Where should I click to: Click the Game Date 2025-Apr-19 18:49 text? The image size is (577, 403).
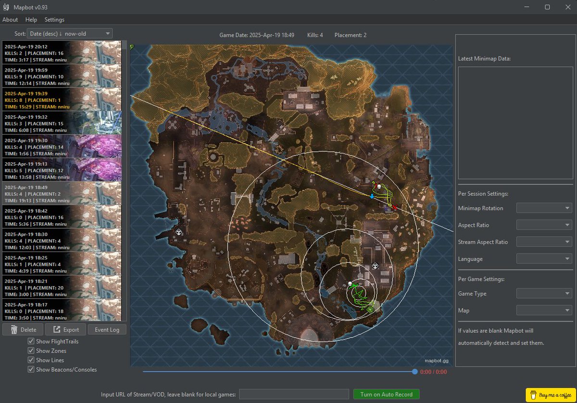point(257,35)
